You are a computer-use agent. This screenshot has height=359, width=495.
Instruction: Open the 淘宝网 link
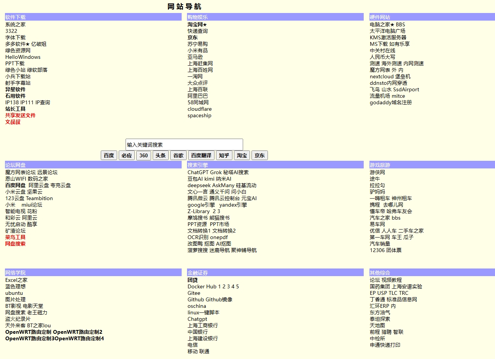pos(196,24)
